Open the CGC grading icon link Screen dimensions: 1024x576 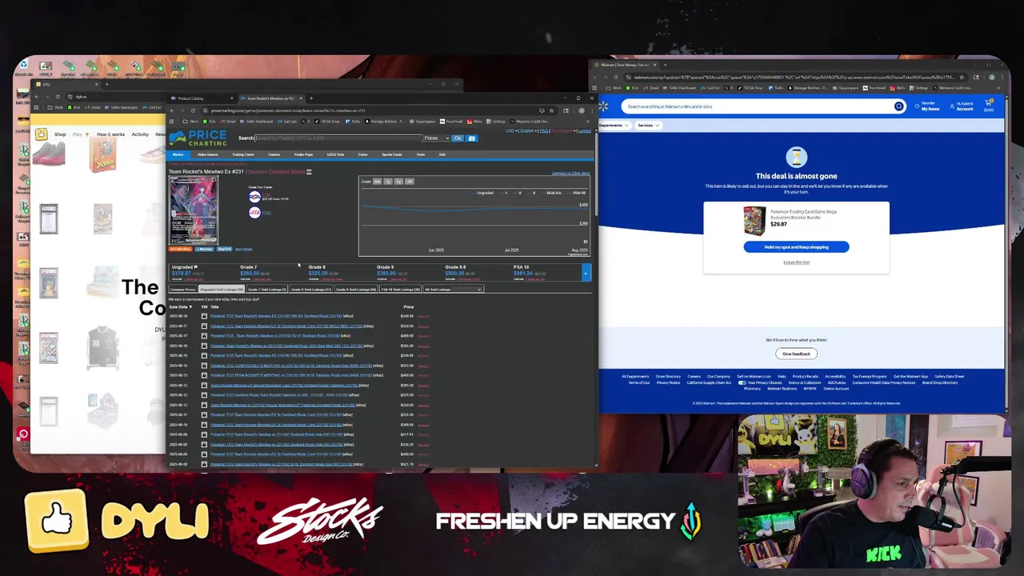(254, 212)
